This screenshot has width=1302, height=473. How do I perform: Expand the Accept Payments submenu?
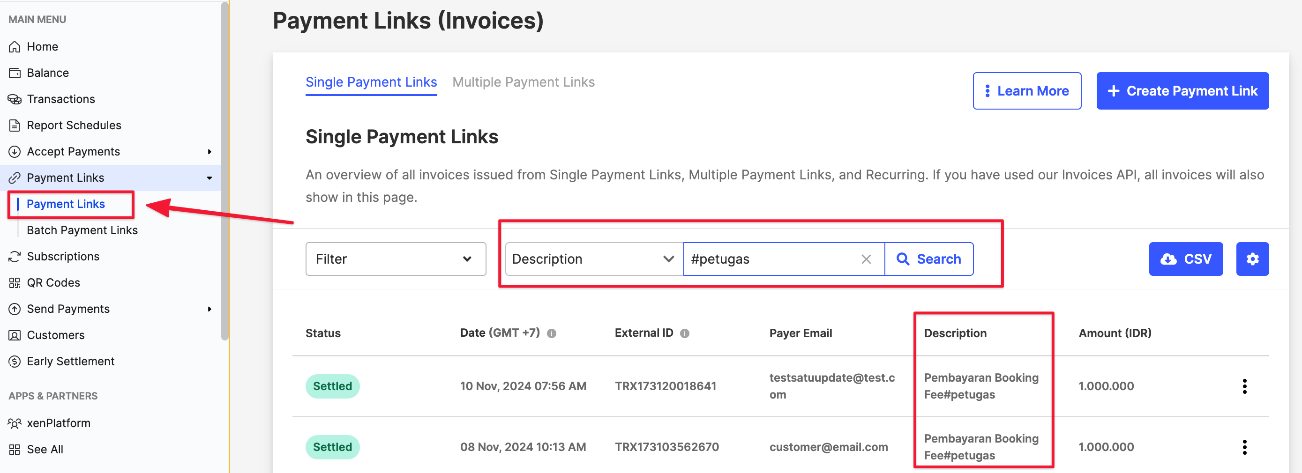click(x=209, y=151)
